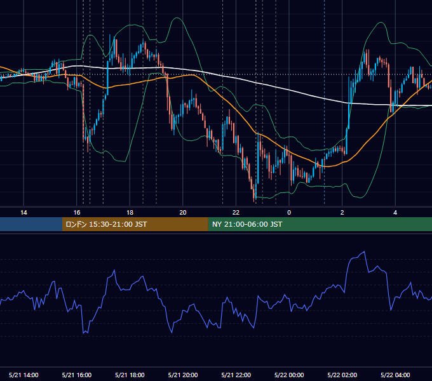
Task: Click the 5/22 00:00 date label
Action: (289, 375)
